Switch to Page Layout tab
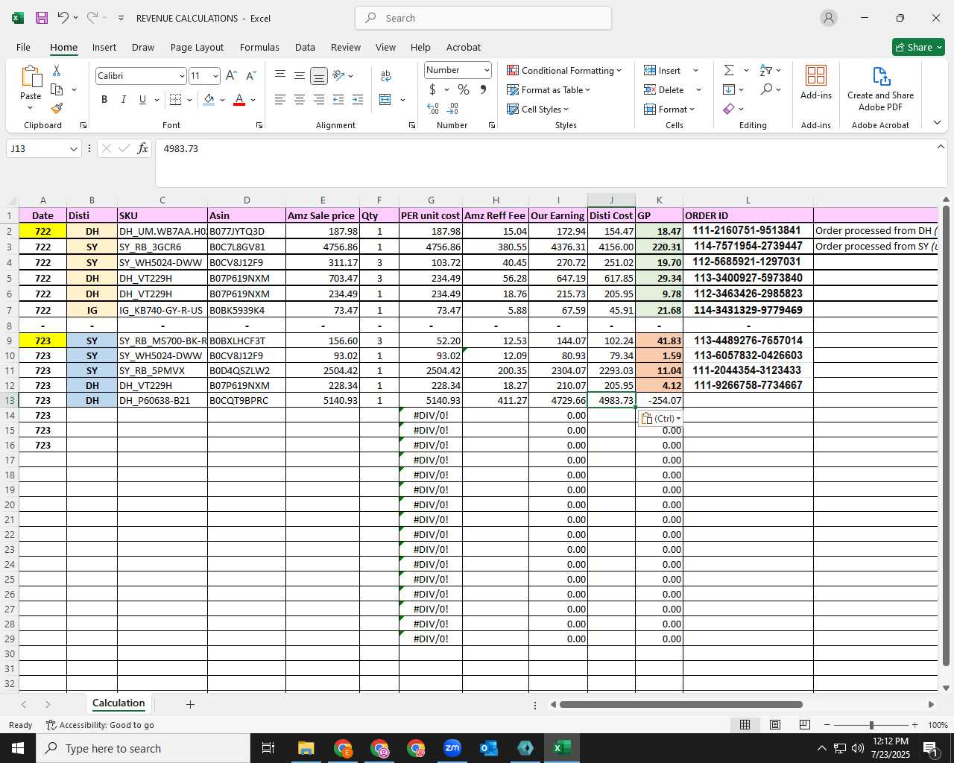 [197, 47]
